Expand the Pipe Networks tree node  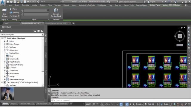tap(5, 62)
